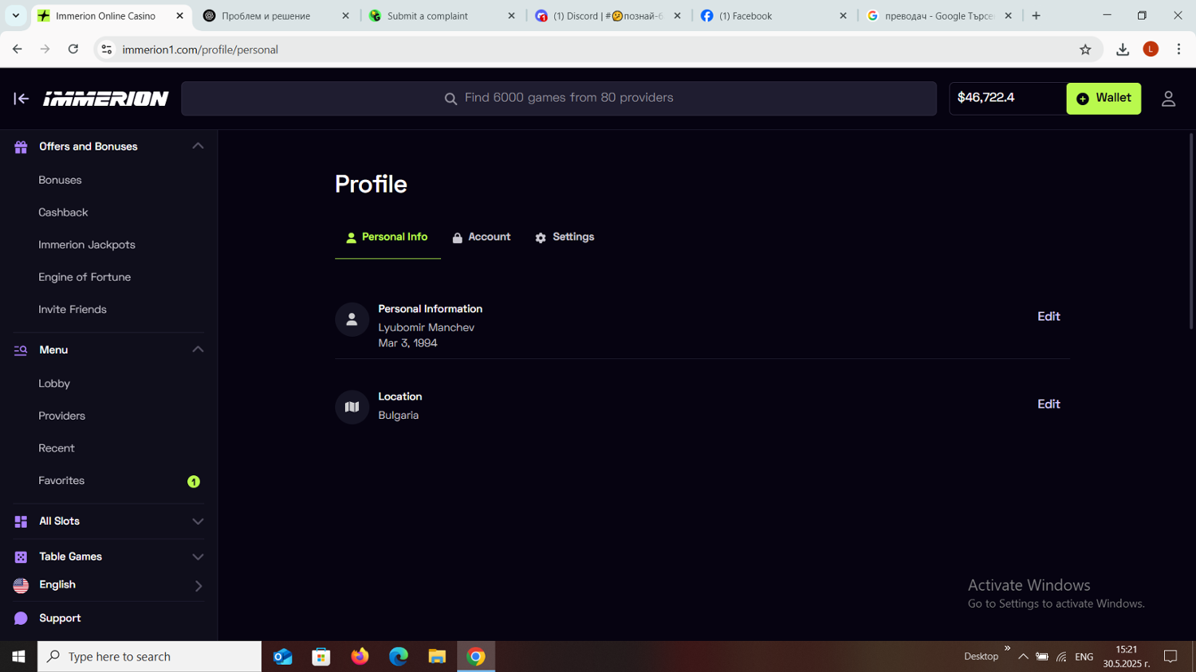1196x672 pixels.
Task: Switch to the Account tab
Action: tap(482, 237)
